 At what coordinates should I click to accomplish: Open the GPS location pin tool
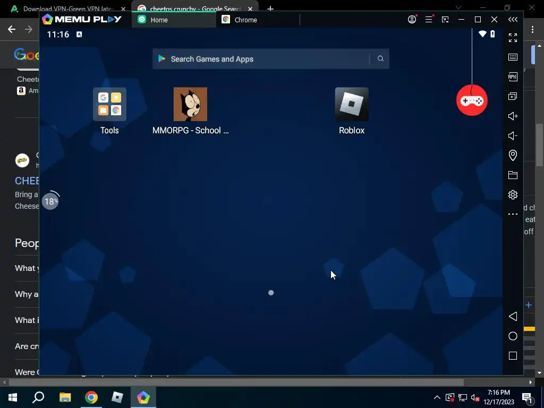[x=513, y=155]
